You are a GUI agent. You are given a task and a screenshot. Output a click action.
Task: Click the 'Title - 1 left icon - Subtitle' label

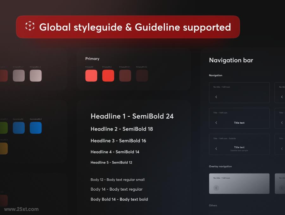tap(224, 138)
